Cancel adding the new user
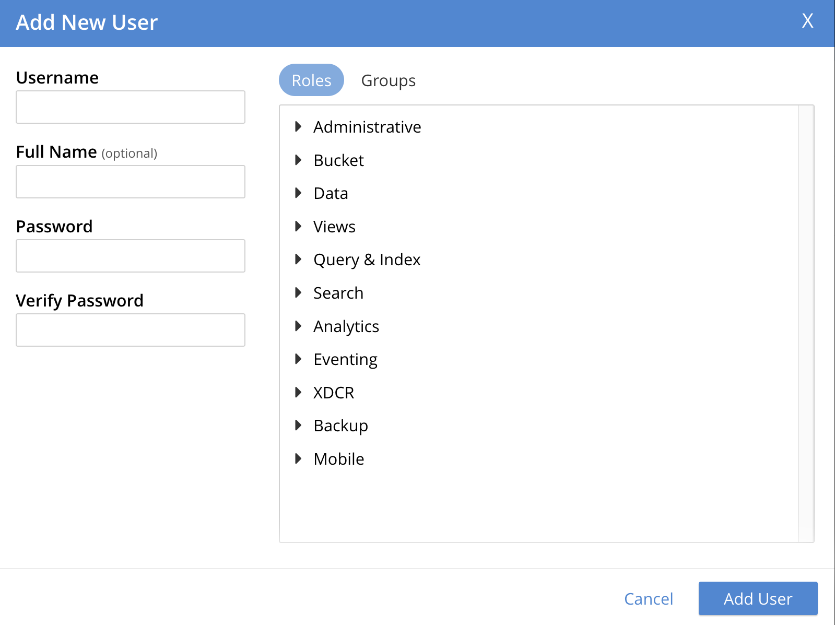835x625 pixels. [649, 598]
